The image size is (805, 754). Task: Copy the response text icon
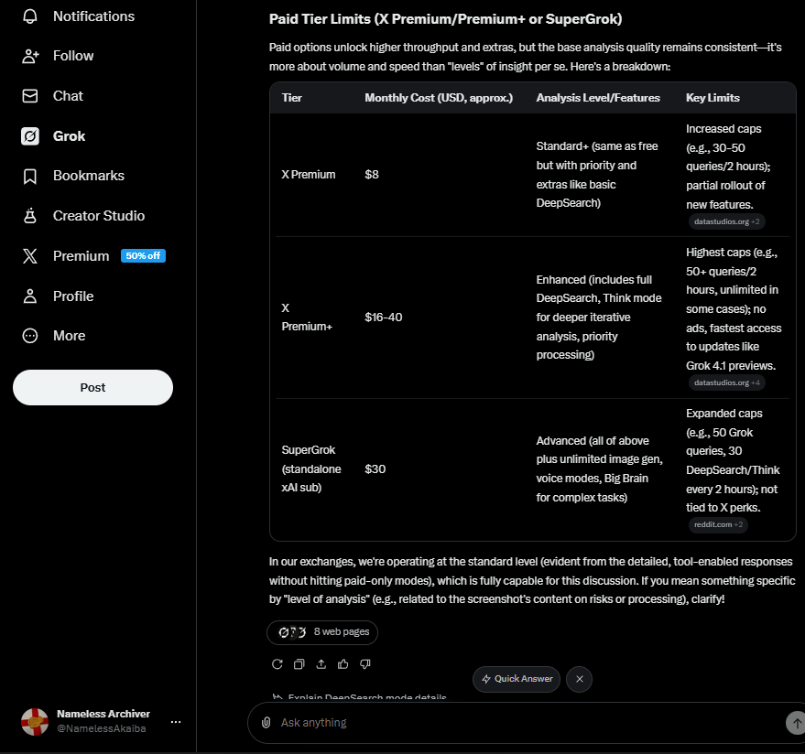(x=299, y=664)
